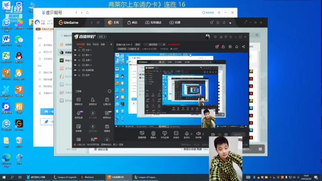This screenshot has height=181, width=322.
Task: Edit the 英雄联盟 category tag
Action: pos(128,49)
